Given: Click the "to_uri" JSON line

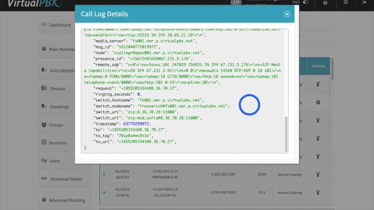Looking at the screenshot, I should click(x=135, y=141).
